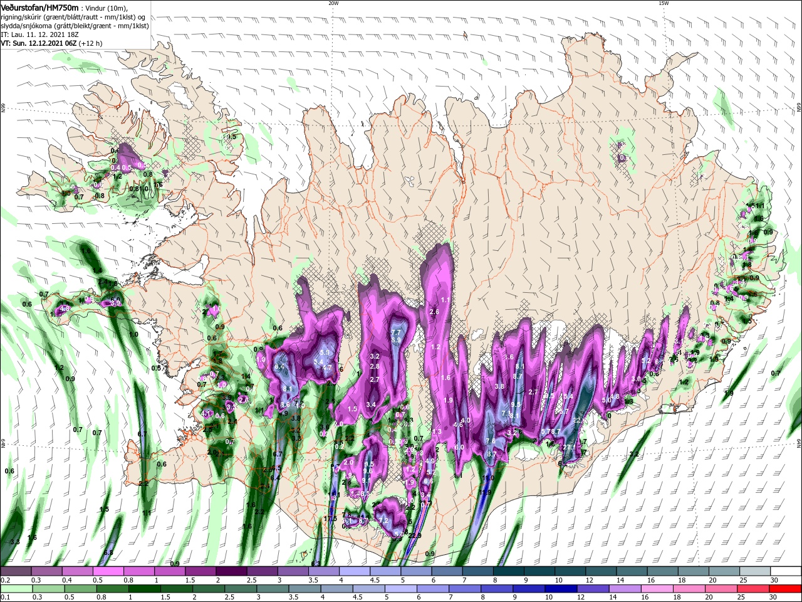The width and height of the screenshot is (802, 602).
Task: Pick the deep blue swatch between 10 and 12 in bottom row
Action: (560, 589)
